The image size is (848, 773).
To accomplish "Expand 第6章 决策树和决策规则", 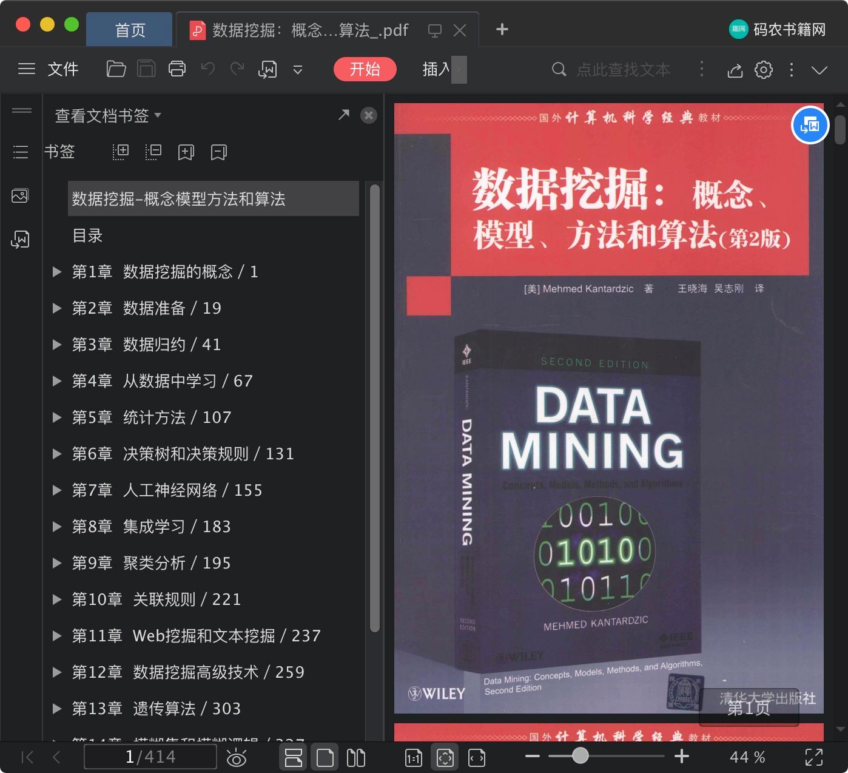I will [x=57, y=454].
